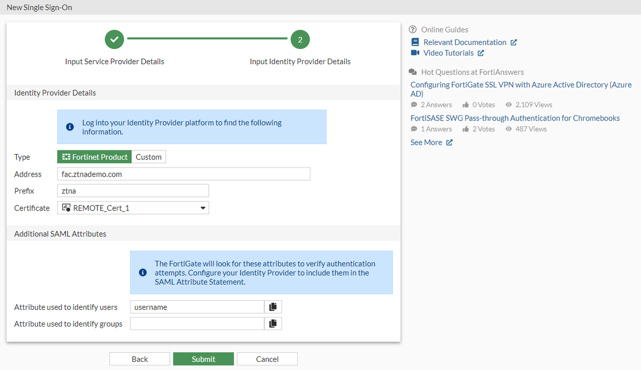Open the FortiGate SSL VPN Azure AD question
Viewport: 641px width, 370px height.
521,89
